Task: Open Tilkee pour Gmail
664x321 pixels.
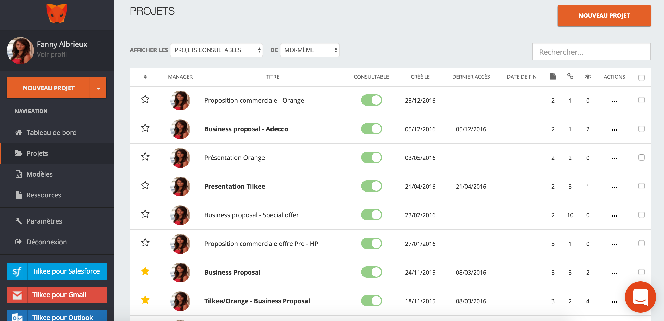Action: tap(57, 295)
